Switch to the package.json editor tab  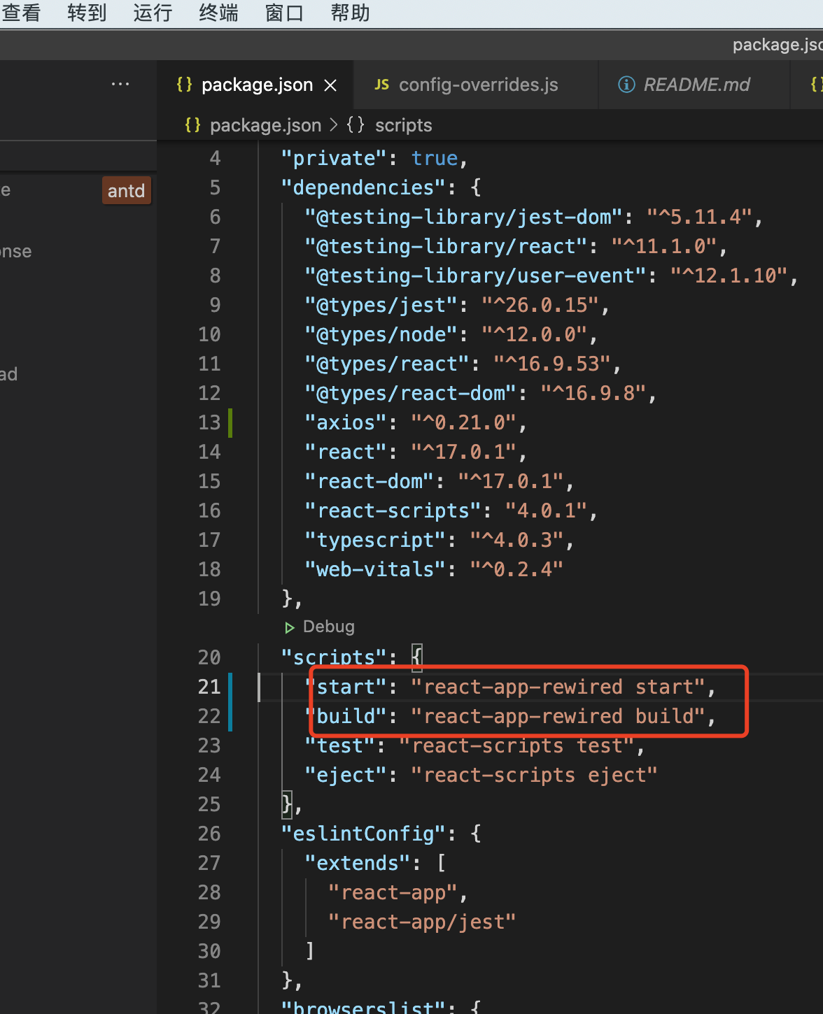257,85
